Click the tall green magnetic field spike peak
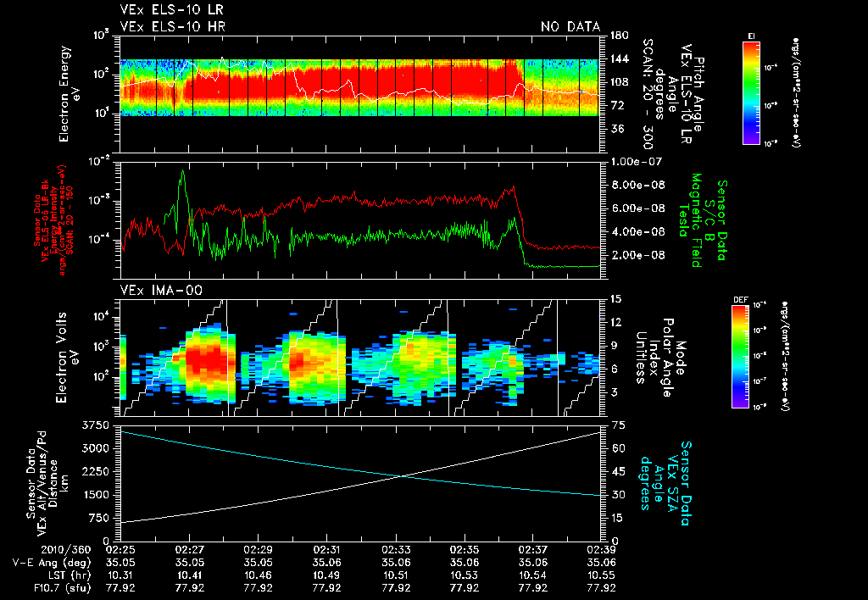868x600 pixels. coord(183,171)
